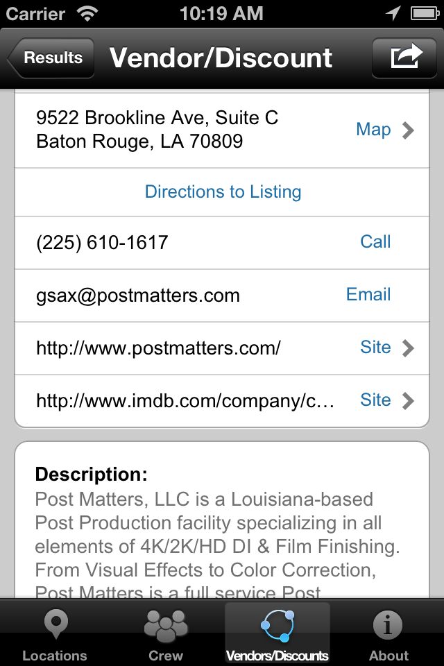Tap the 10:19 AM status clock
Screen dimensions: 444x666
click(x=221, y=14)
